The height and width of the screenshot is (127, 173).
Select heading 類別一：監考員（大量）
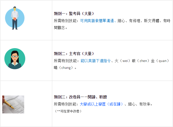coord(74,14)
